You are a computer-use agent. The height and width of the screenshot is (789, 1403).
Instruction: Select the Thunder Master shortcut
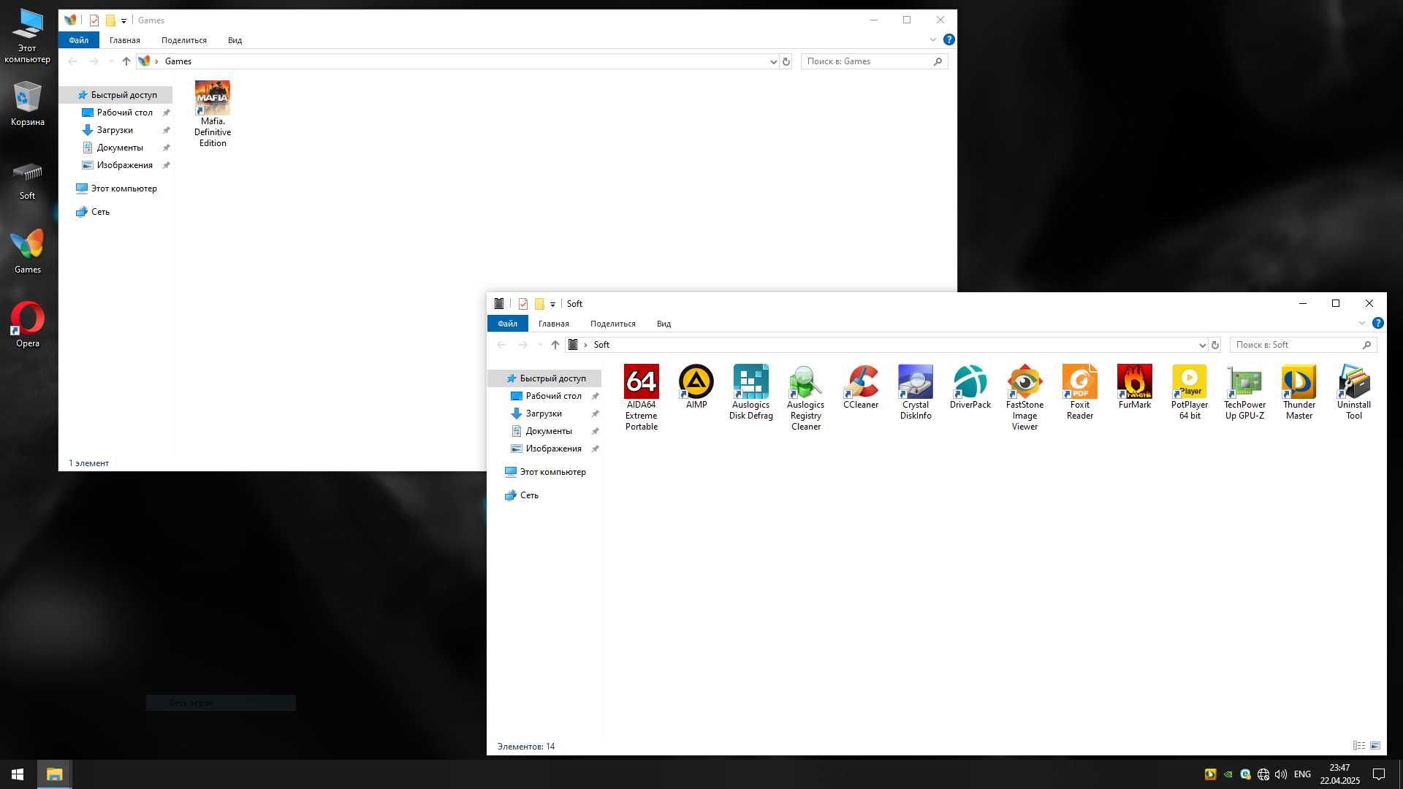coord(1299,392)
